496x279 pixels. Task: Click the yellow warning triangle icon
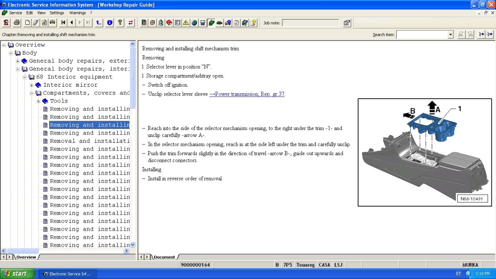click(x=186, y=23)
